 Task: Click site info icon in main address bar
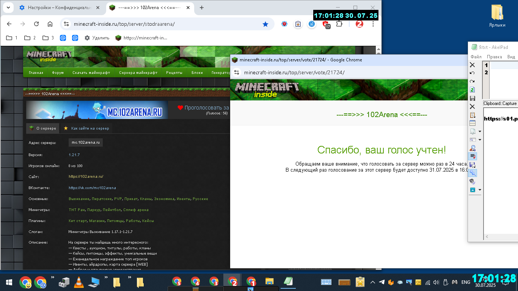click(x=66, y=24)
